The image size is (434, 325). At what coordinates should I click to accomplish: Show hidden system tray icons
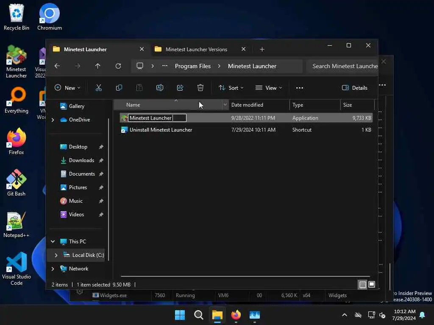[x=345, y=315]
